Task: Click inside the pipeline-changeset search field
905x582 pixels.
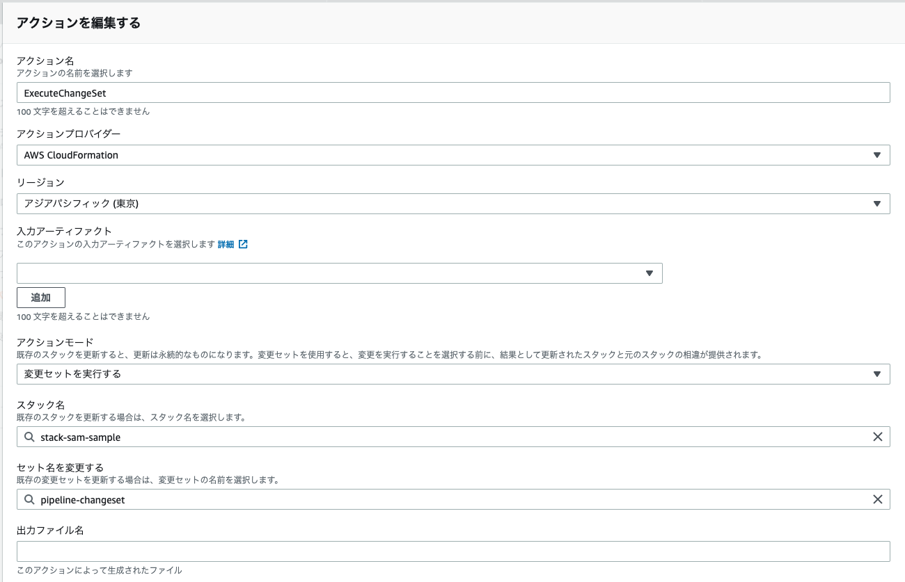Action: (278, 499)
